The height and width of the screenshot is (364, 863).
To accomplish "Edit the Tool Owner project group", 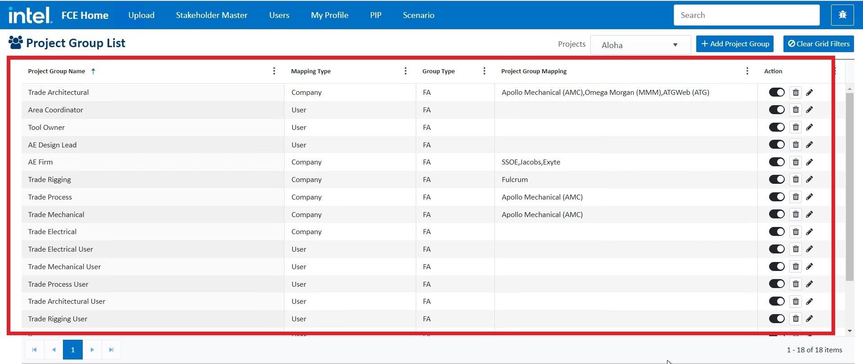I will pyautogui.click(x=810, y=128).
